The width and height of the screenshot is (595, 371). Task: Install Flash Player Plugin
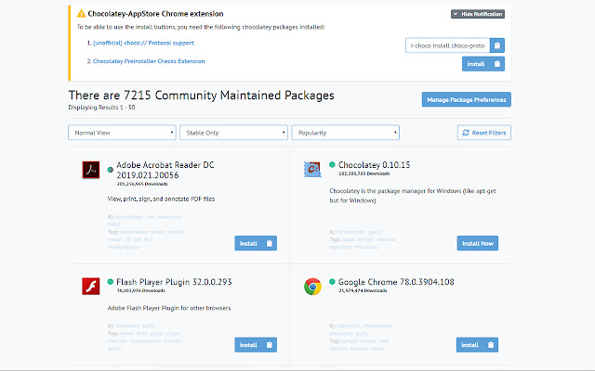pos(256,345)
